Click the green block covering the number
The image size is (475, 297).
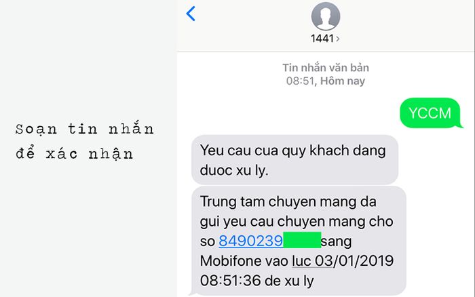(x=302, y=240)
